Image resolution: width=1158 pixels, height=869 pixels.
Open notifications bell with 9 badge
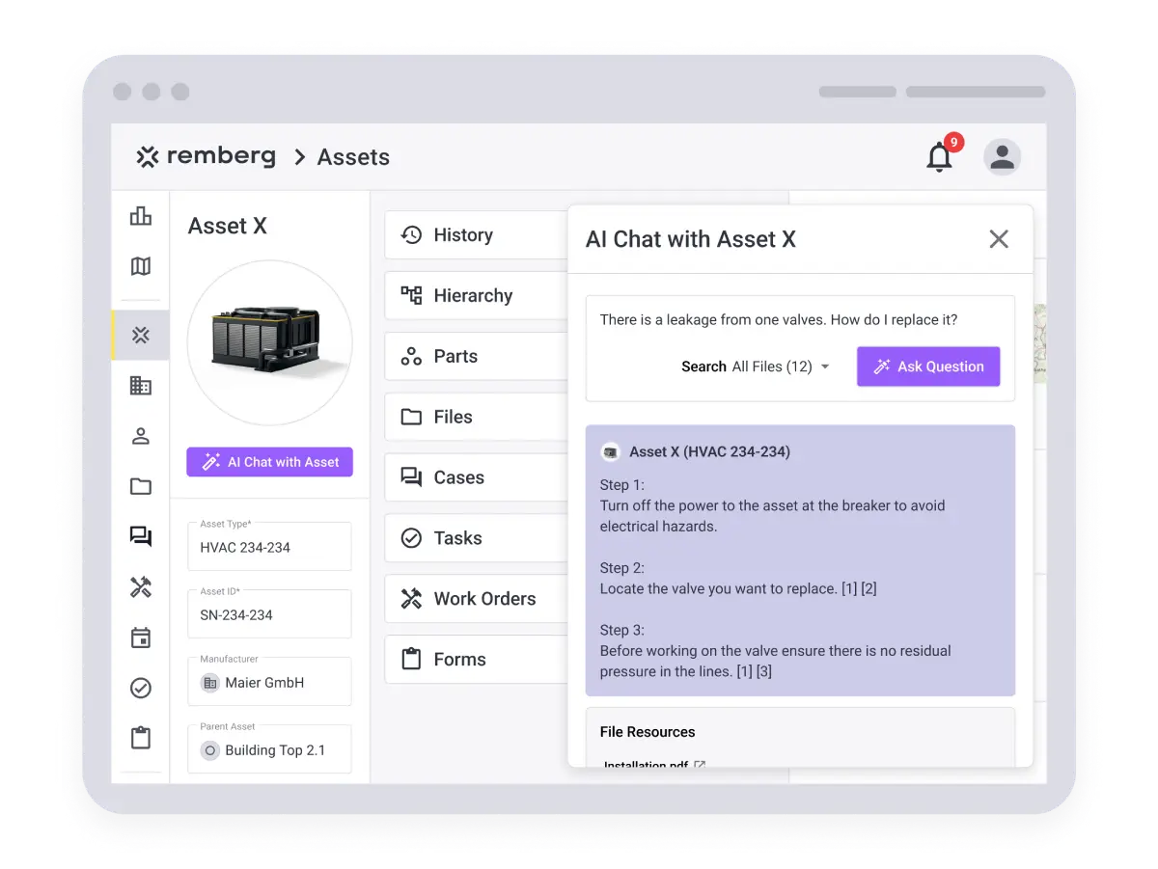(942, 154)
